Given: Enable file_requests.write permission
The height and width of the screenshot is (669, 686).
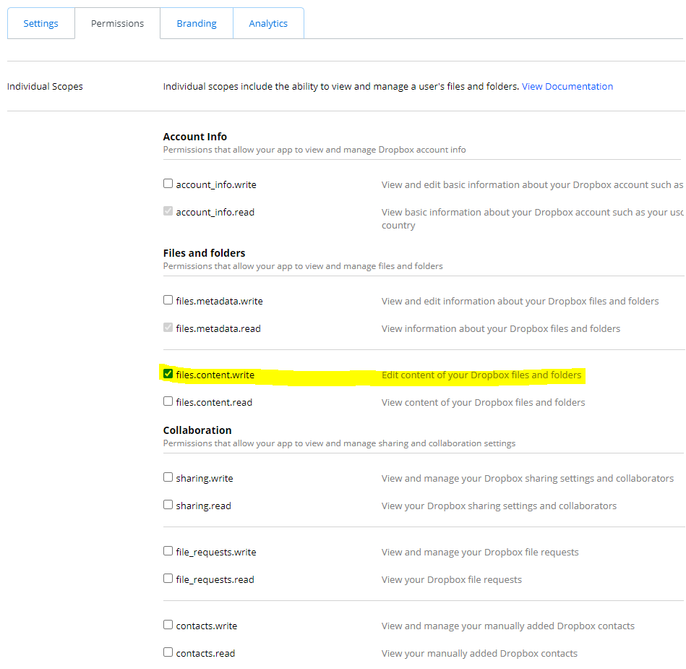Looking at the screenshot, I should click(168, 551).
